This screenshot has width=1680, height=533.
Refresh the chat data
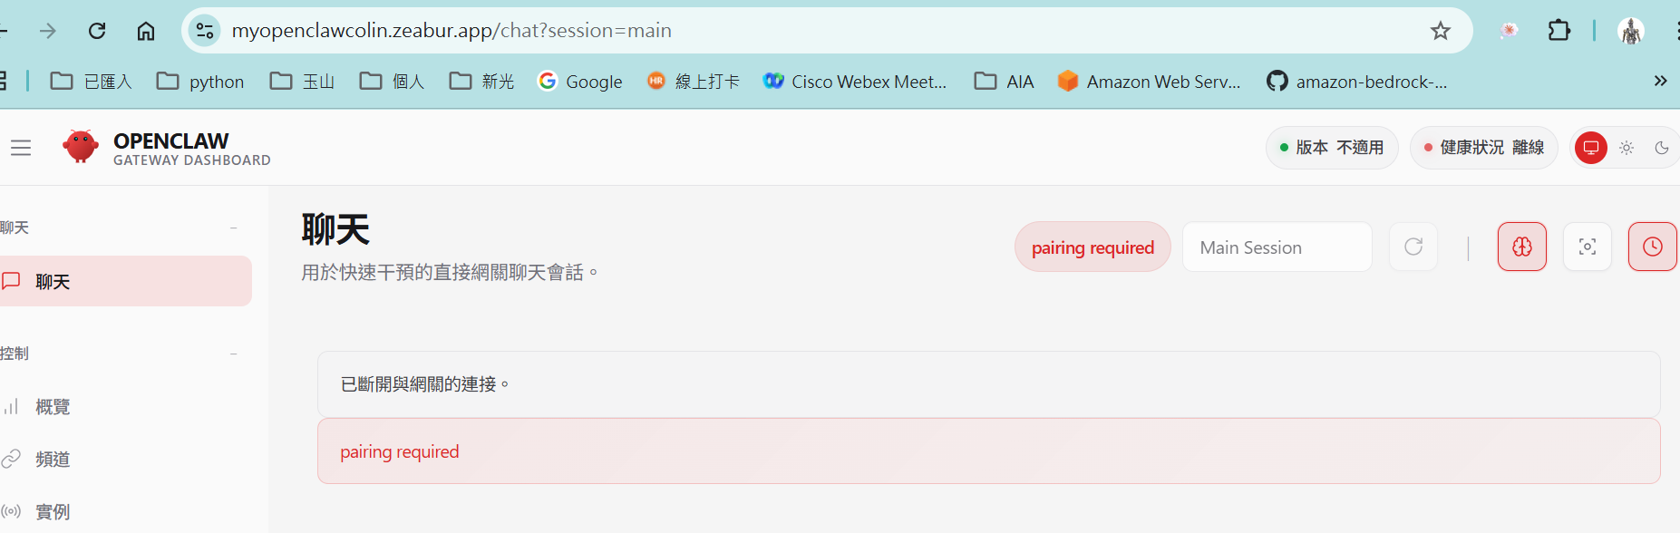point(1413,247)
